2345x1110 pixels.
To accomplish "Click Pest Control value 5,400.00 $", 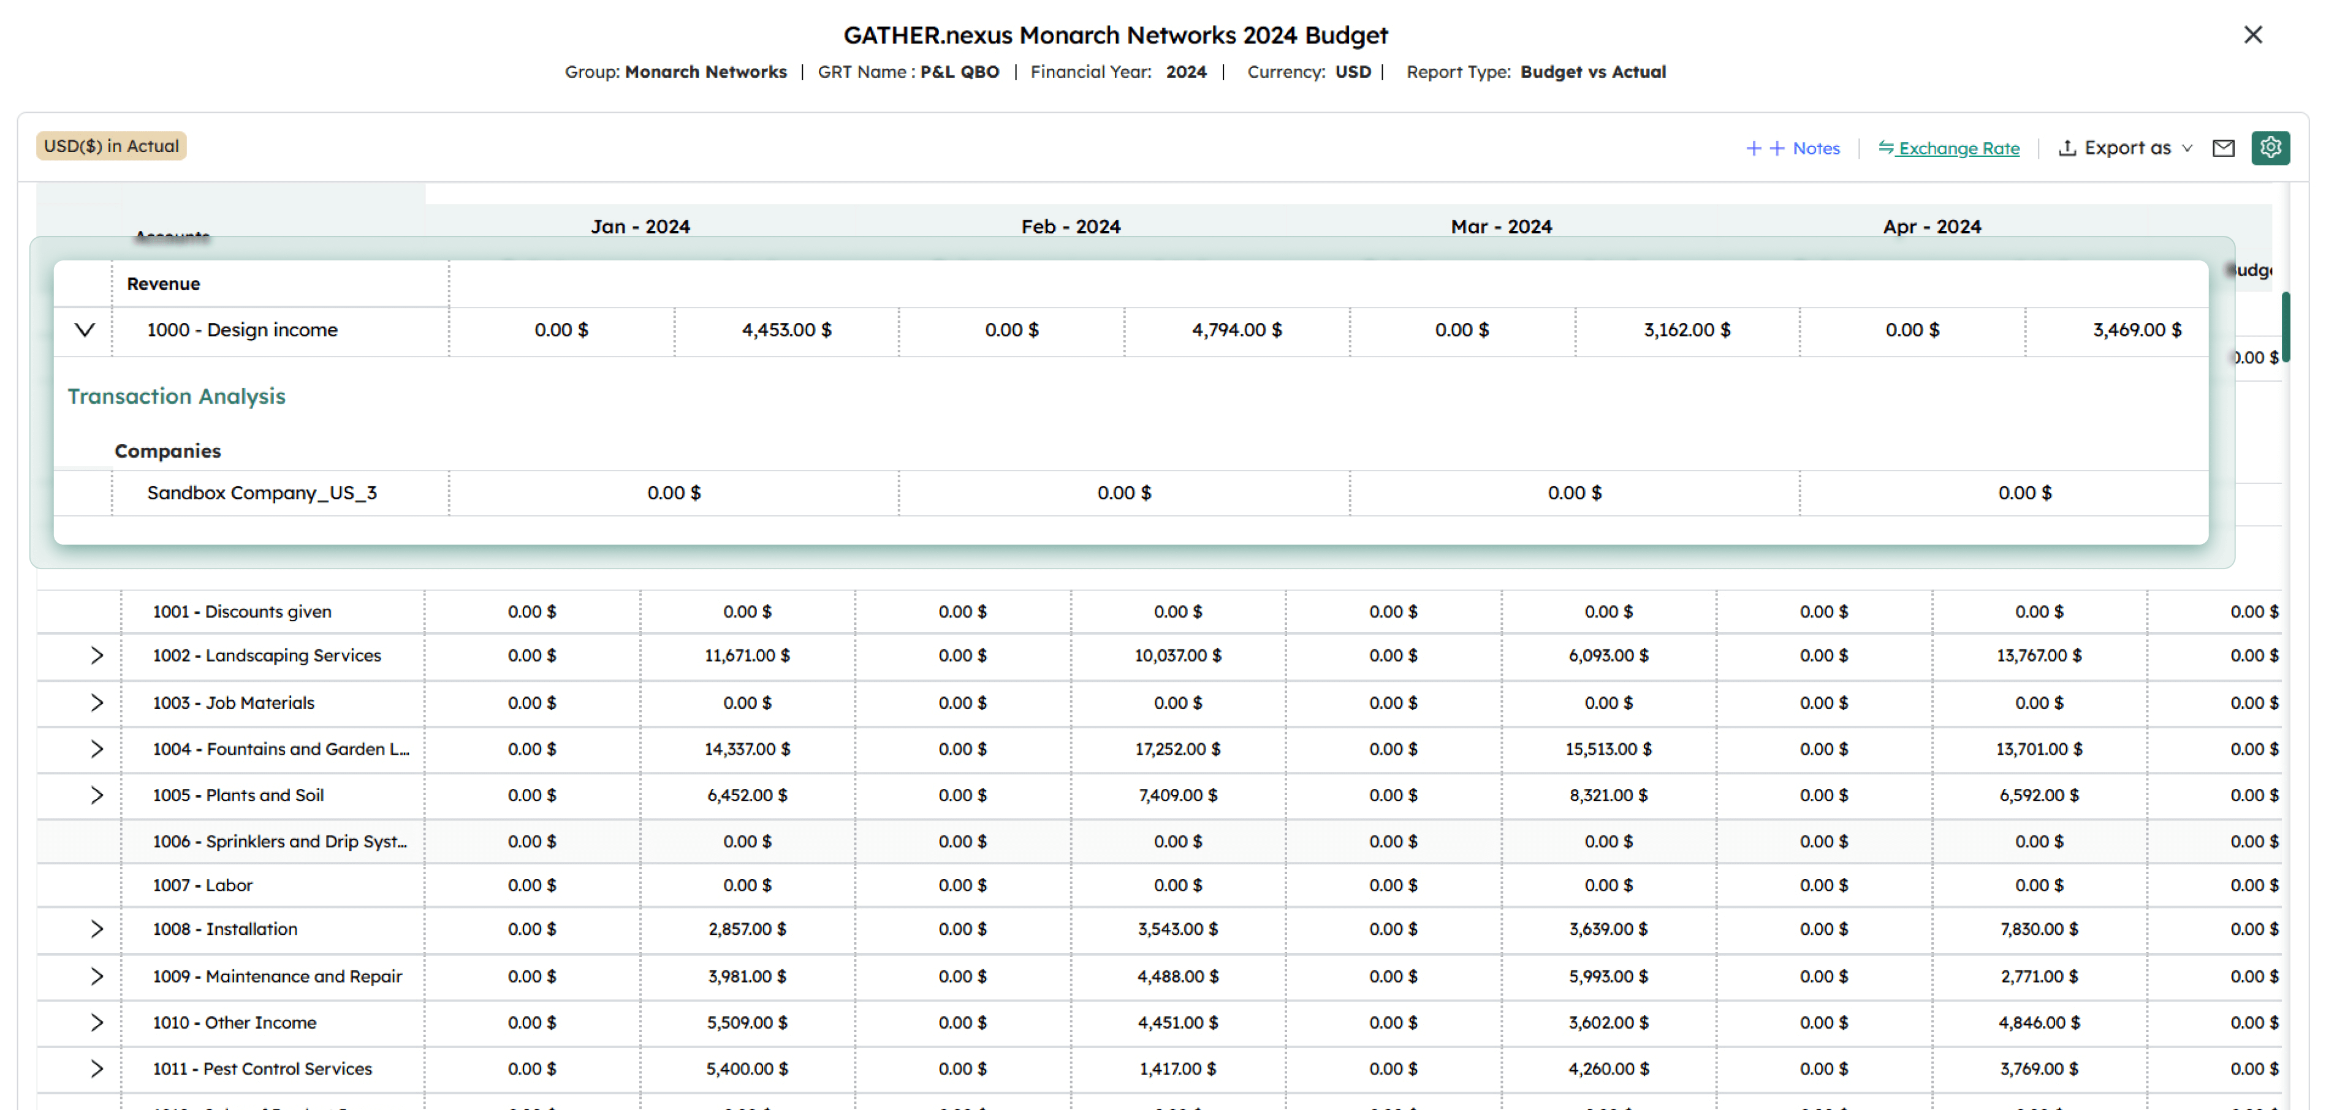I will (747, 1069).
